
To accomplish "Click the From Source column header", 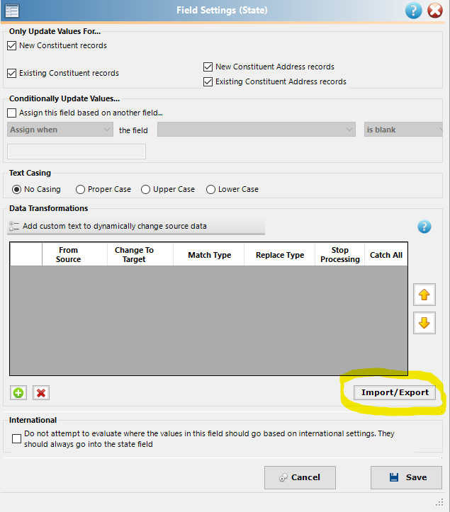I will click(x=75, y=255).
